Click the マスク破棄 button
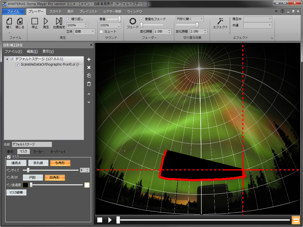The width and height of the screenshot is (303, 227). pos(16,192)
